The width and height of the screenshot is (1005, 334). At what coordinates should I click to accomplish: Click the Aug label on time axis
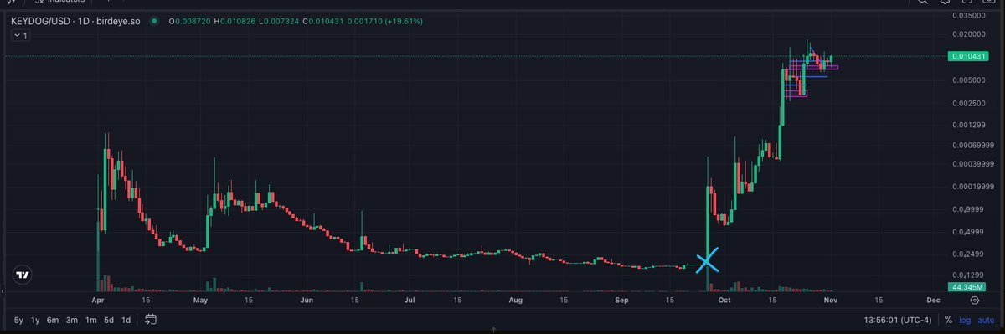pos(515,299)
